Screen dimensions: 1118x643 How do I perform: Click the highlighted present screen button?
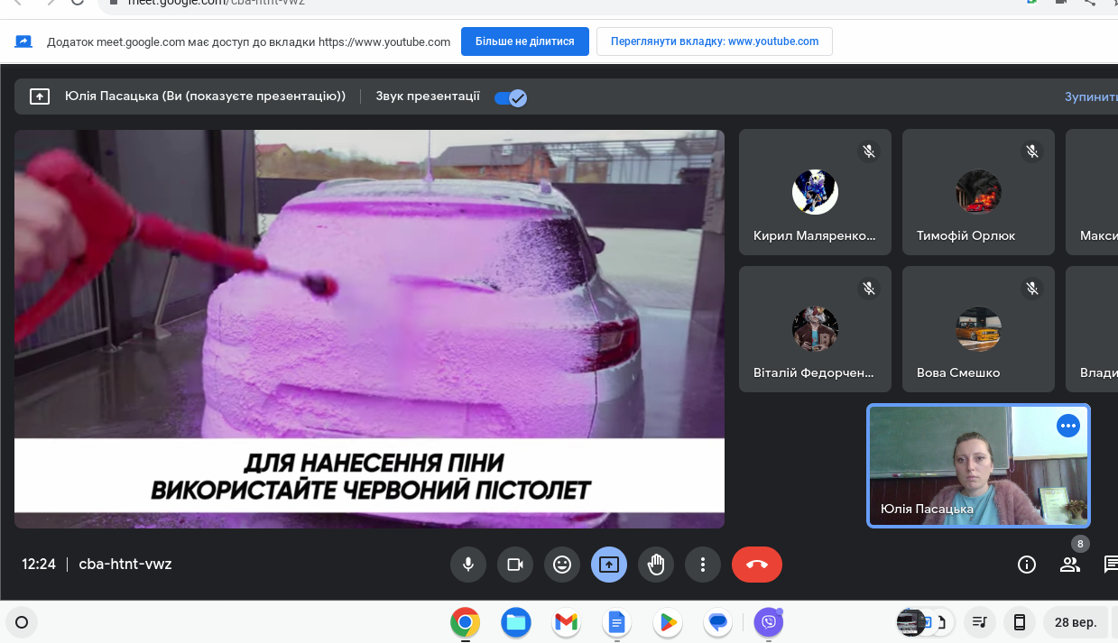pyautogui.click(x=609, y=565)
